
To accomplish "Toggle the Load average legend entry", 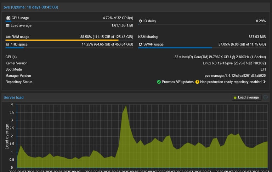I will [246, 97].
